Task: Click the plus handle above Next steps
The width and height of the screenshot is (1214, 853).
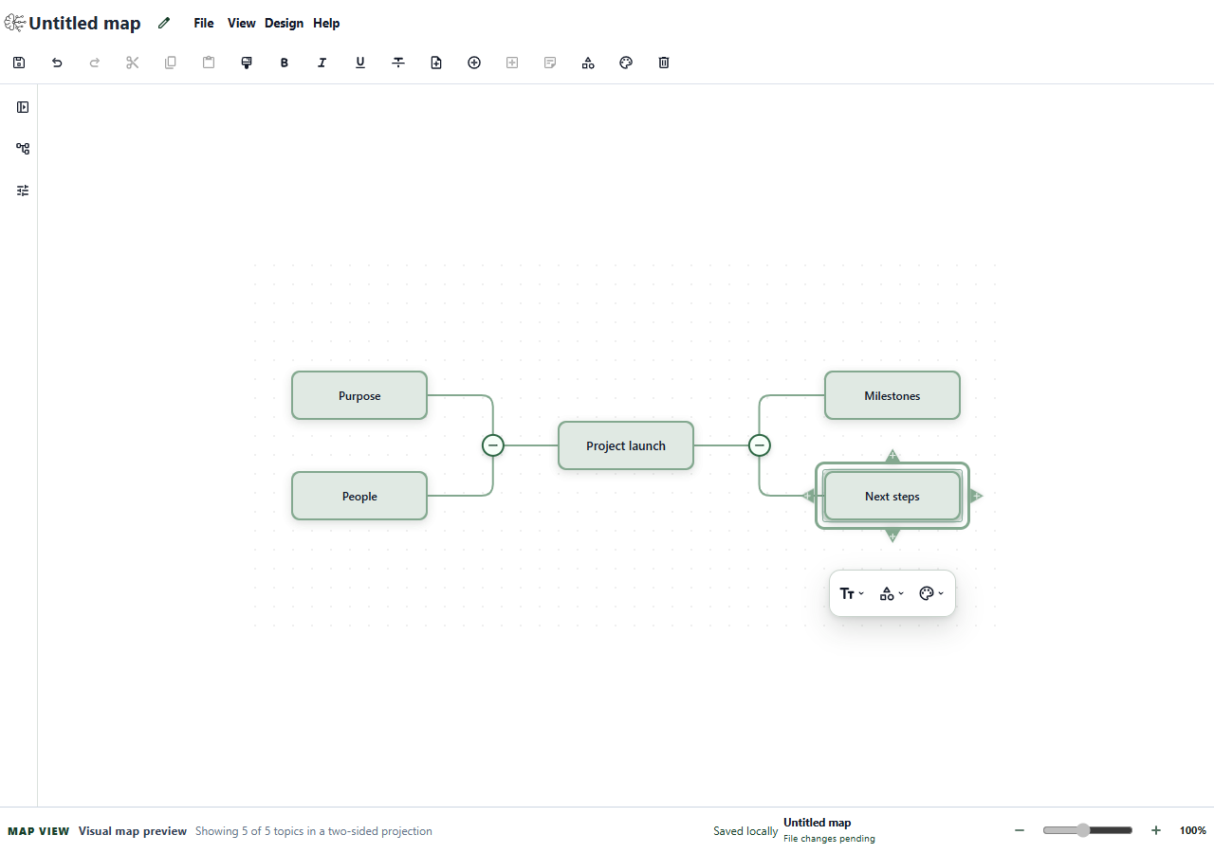Action: (x=892, y=456)
